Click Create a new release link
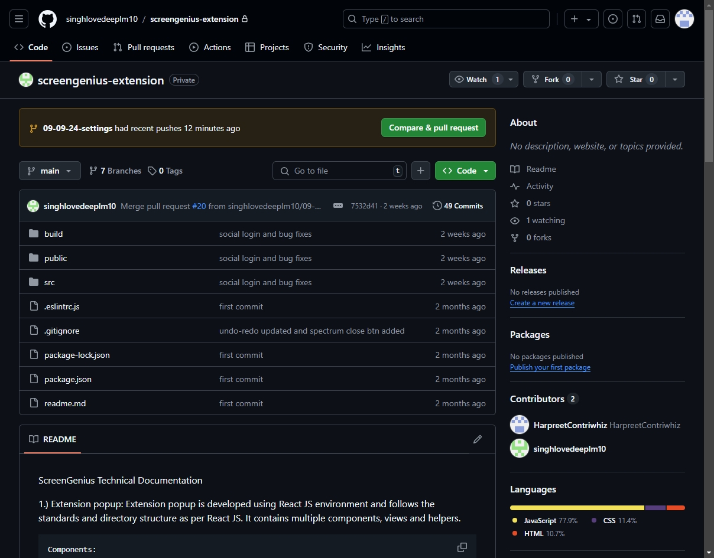The image size is (714, 558). pyautogui.click(x=542, y=303)
